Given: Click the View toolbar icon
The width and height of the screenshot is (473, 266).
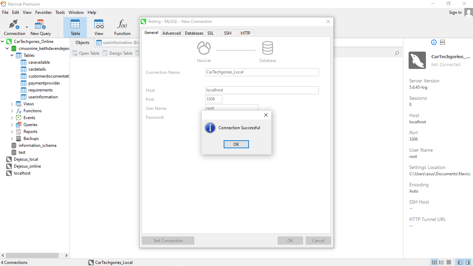Looking at the screenshot, I should (x=99, y=27).
